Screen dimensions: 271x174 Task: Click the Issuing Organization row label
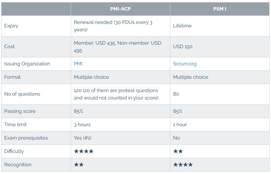tap(27, 64)
